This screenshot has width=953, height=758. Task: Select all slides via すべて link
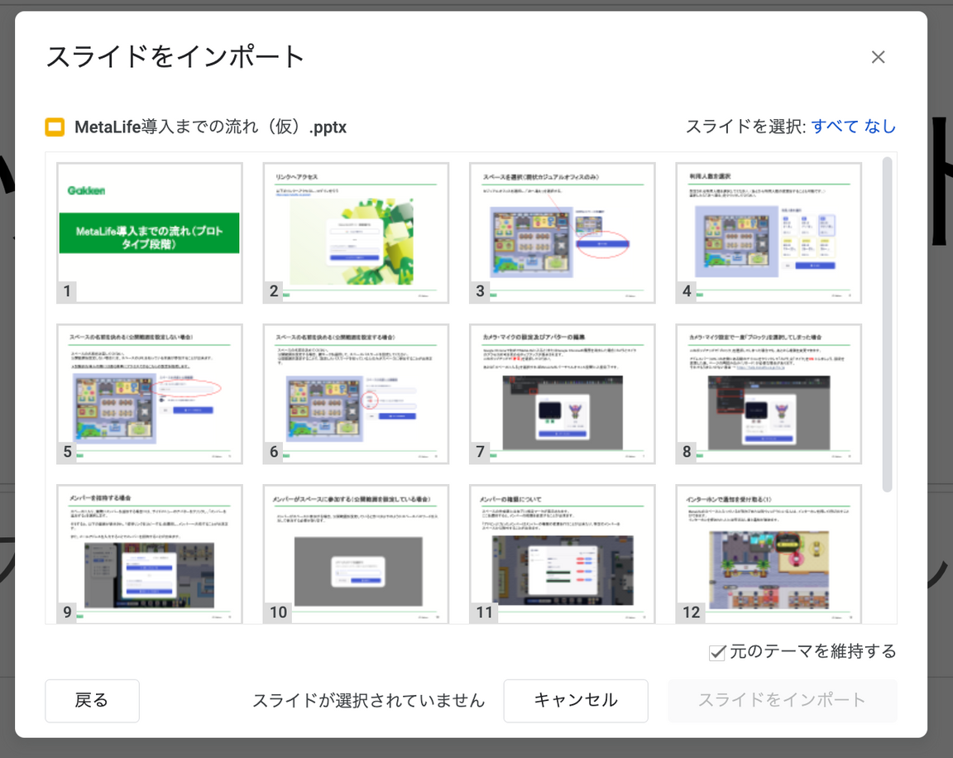click(x=835, y=127)
